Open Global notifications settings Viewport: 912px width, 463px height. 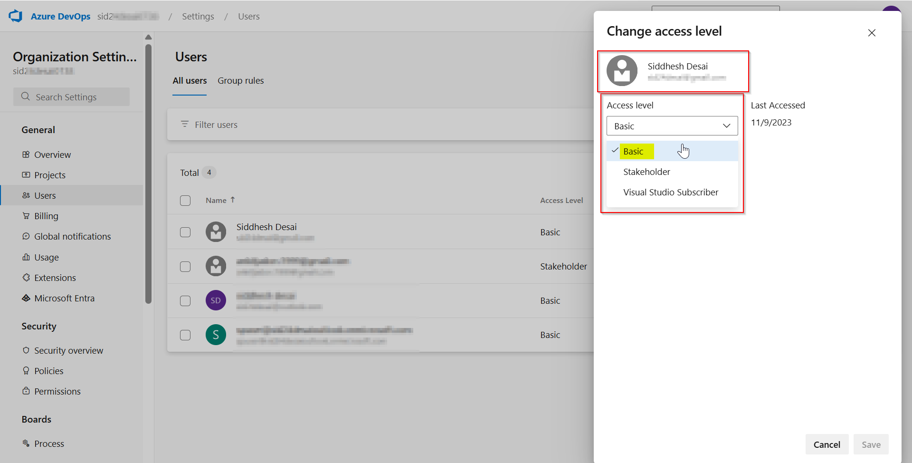coord(72,236)
